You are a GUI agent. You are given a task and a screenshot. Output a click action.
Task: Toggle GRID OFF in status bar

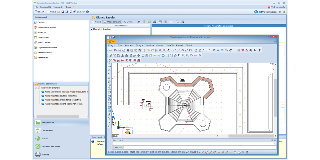tap(145, 152)
